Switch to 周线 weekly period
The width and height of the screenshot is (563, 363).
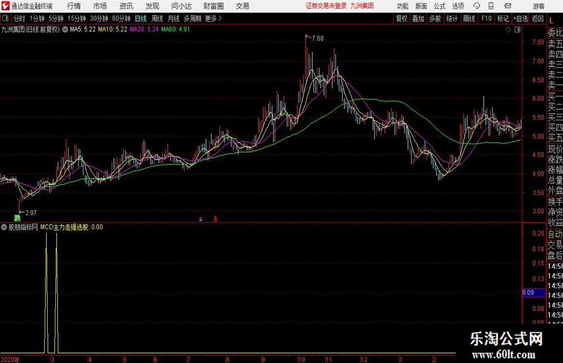157,18
